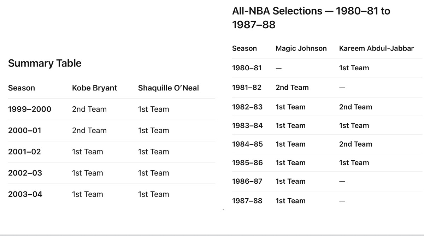Screen dimensions: 424x236
Task: Select the Kareem Abdul-Jabbar column header
Action: 376,48
